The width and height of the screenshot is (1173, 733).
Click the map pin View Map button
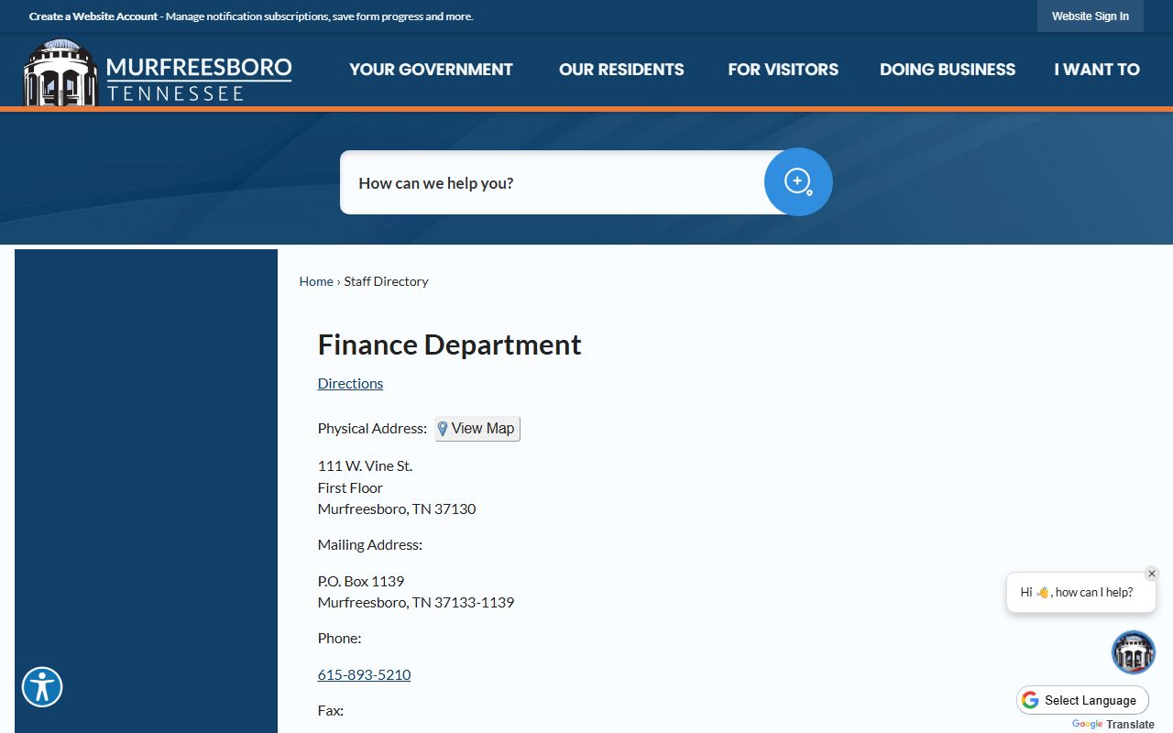tap(477, 429)
